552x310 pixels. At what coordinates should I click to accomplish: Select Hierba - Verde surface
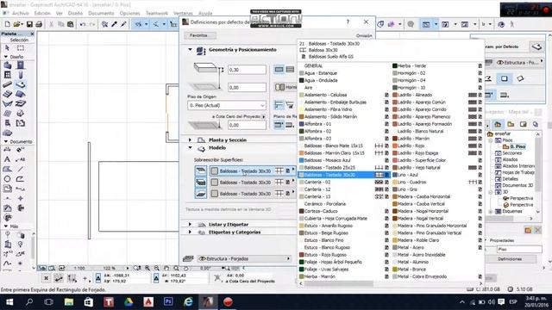pos(411,65)
